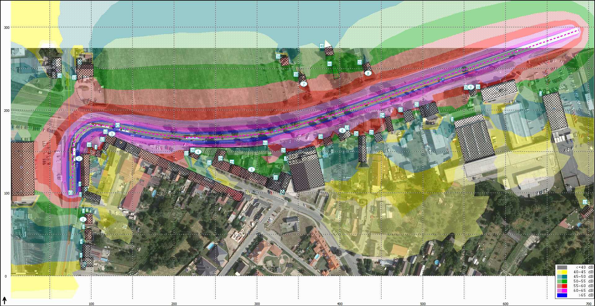Click building label 17
Image resolution: width=595 pixels, height=306 pixels.
tap(585, 202)
